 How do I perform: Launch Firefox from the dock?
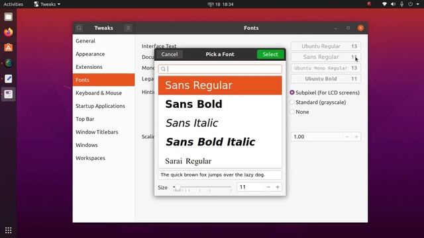pyautogui.click(x=9, y=32)
